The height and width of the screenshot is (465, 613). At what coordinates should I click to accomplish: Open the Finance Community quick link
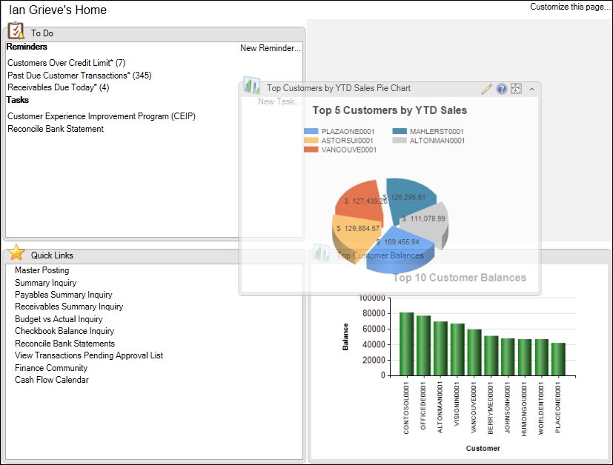tap(51, 368)
